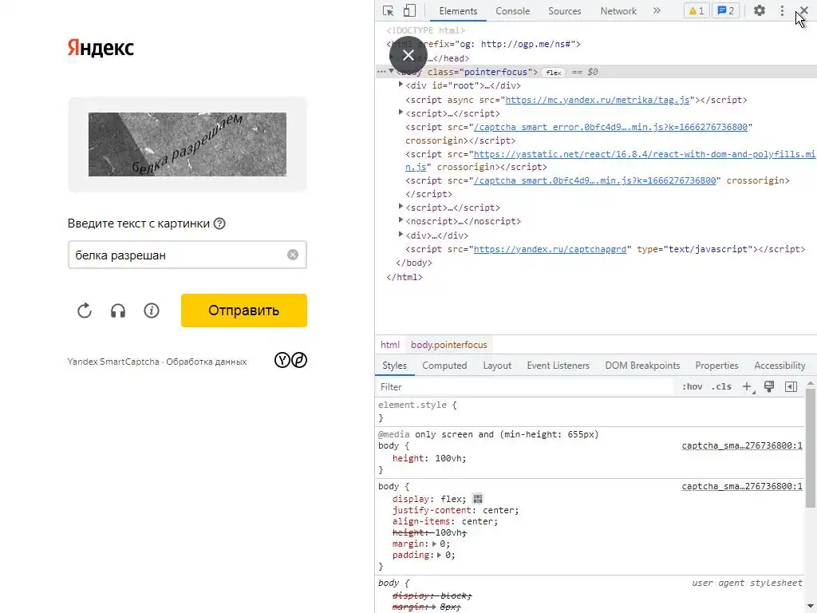Open the three-dot actions next to body element
The width and height of the screenshot is (817, 613).
(x=381, y=72)
